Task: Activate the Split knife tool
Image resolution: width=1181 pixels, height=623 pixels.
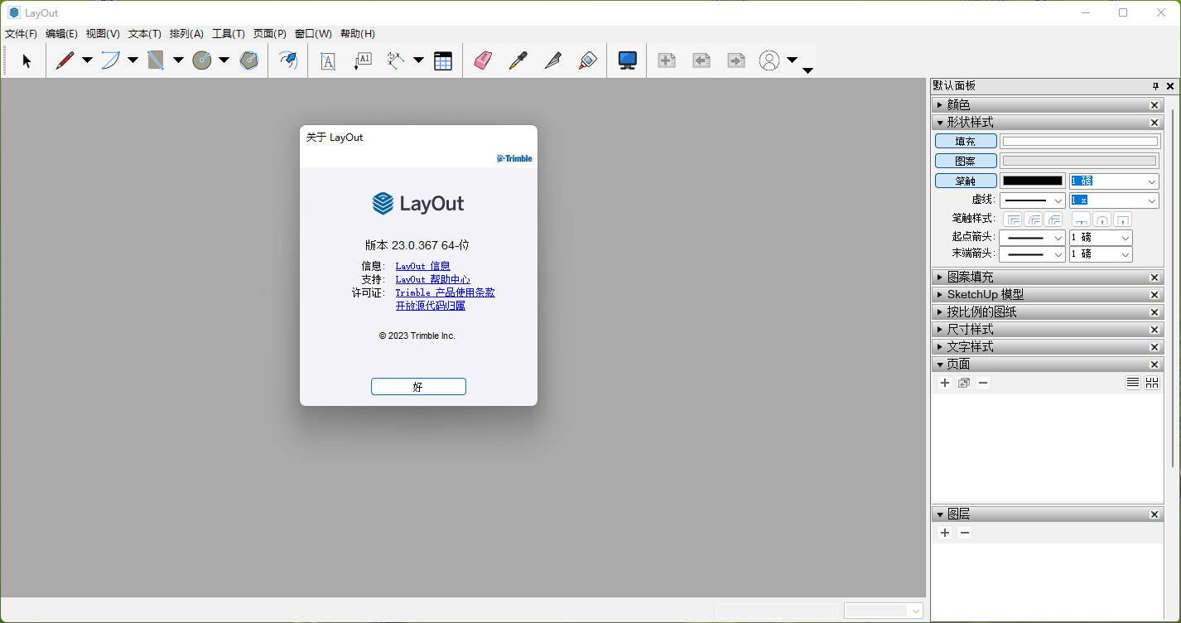Action: click(x=552, y=60)
